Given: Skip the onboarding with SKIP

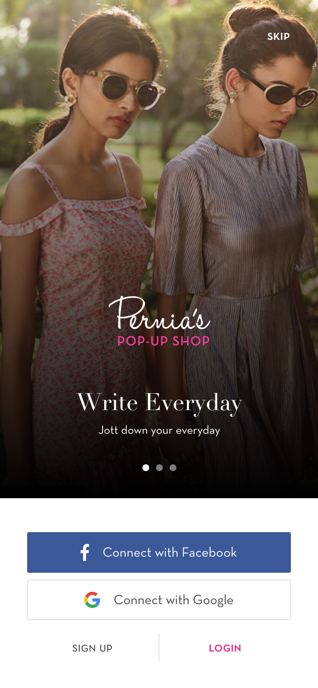Looking at the screenshot, I should tap(279, 36).
